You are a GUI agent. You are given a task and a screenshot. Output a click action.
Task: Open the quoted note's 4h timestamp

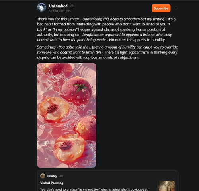click(x=61, y=176)
